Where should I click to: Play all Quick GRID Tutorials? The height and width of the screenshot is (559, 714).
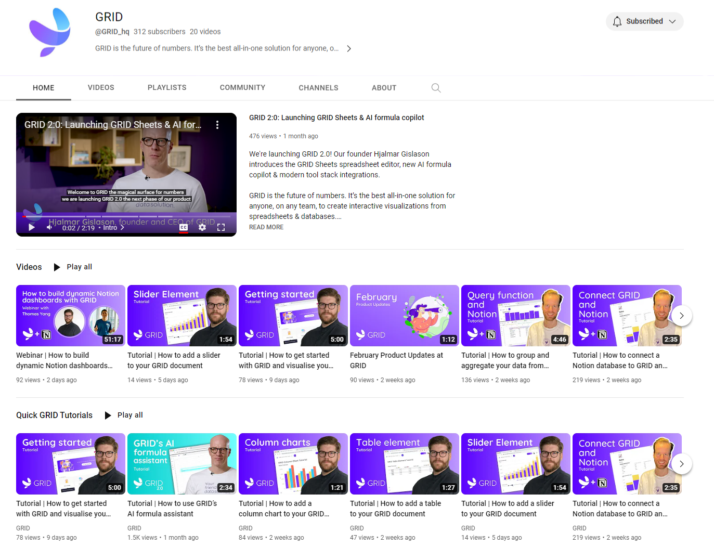tap(124, 415)
